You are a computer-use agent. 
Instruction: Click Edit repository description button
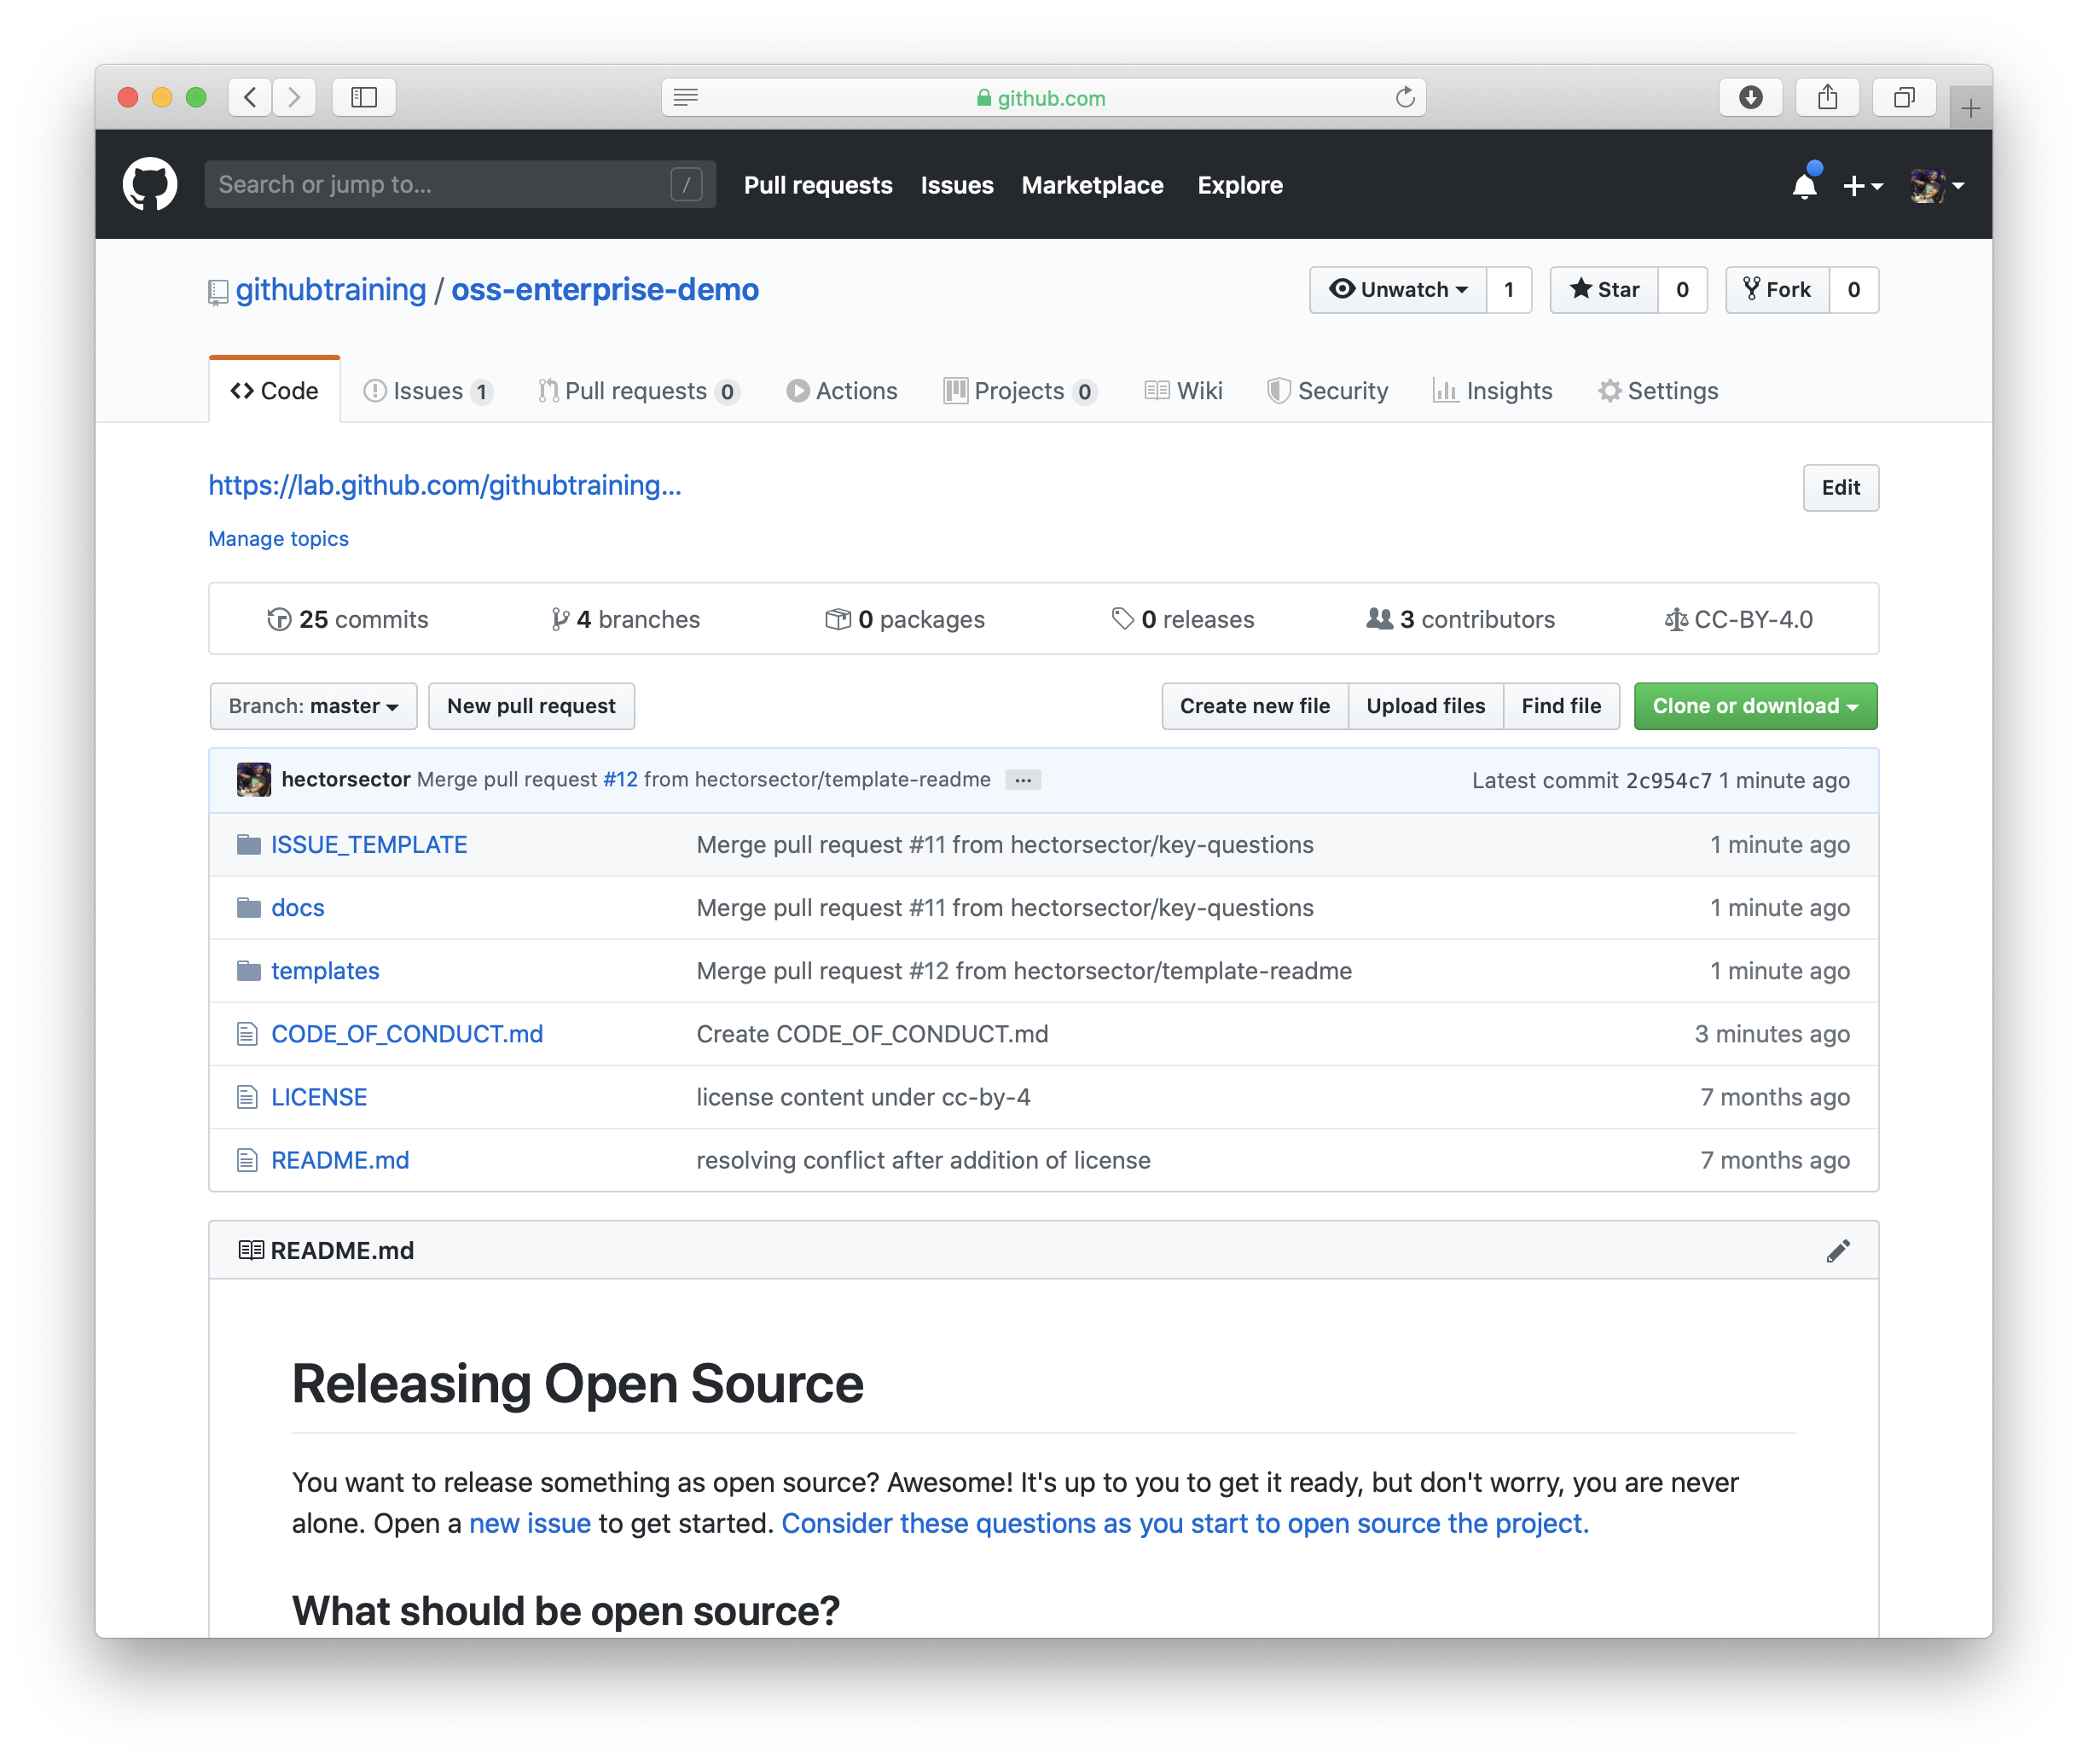(1840, 488)
